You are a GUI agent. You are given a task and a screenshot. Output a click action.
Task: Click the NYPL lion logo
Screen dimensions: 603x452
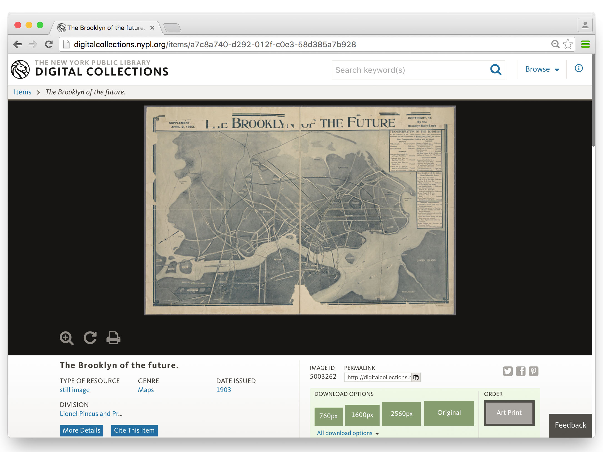pos(20,69)
